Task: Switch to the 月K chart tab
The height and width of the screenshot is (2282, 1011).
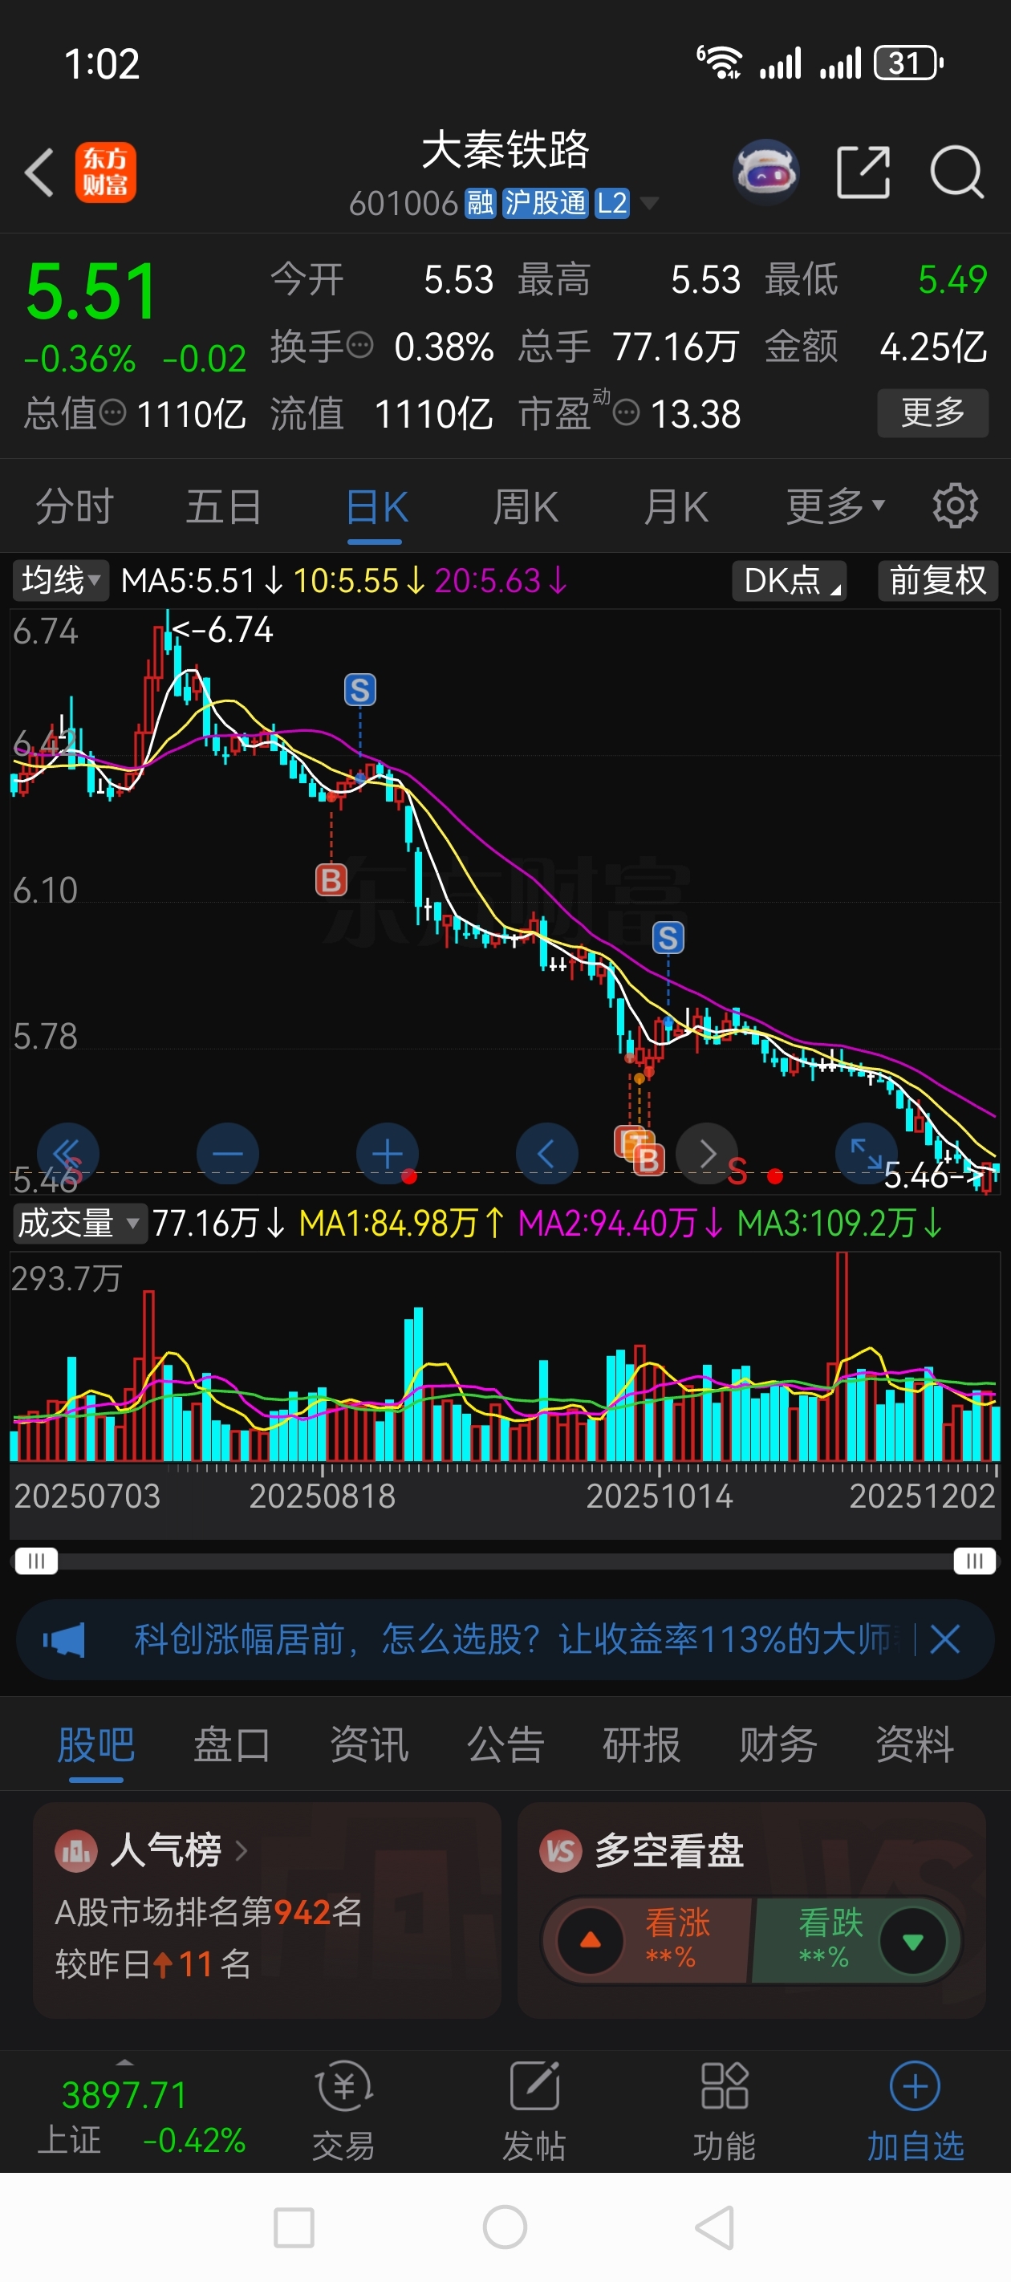Action: pos(676,508)
